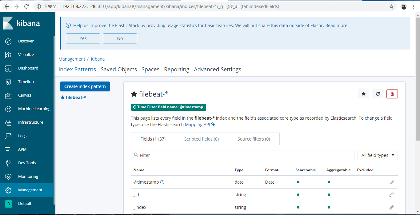The width and height of the screenshot is (420, 215).
Task: Open Machine Learning icon in sidebar
Action: point(8,109)
